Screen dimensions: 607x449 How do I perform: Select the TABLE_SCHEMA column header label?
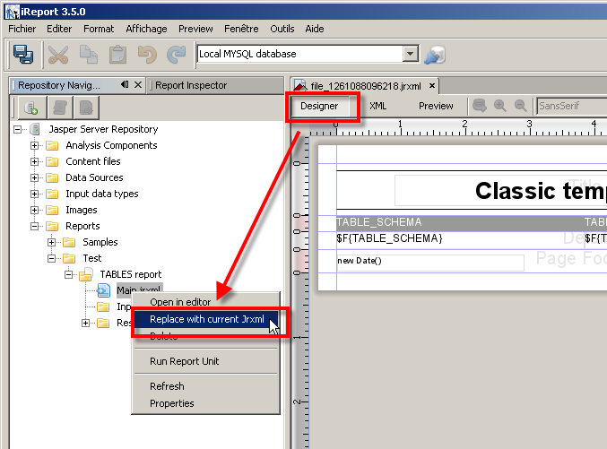point(378,222)
